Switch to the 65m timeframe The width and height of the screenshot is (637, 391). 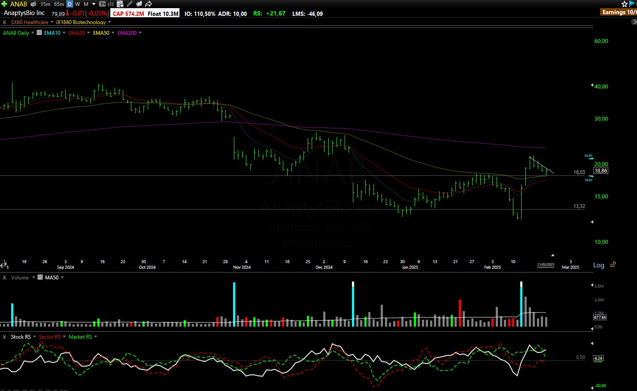(x=59, y=4)
